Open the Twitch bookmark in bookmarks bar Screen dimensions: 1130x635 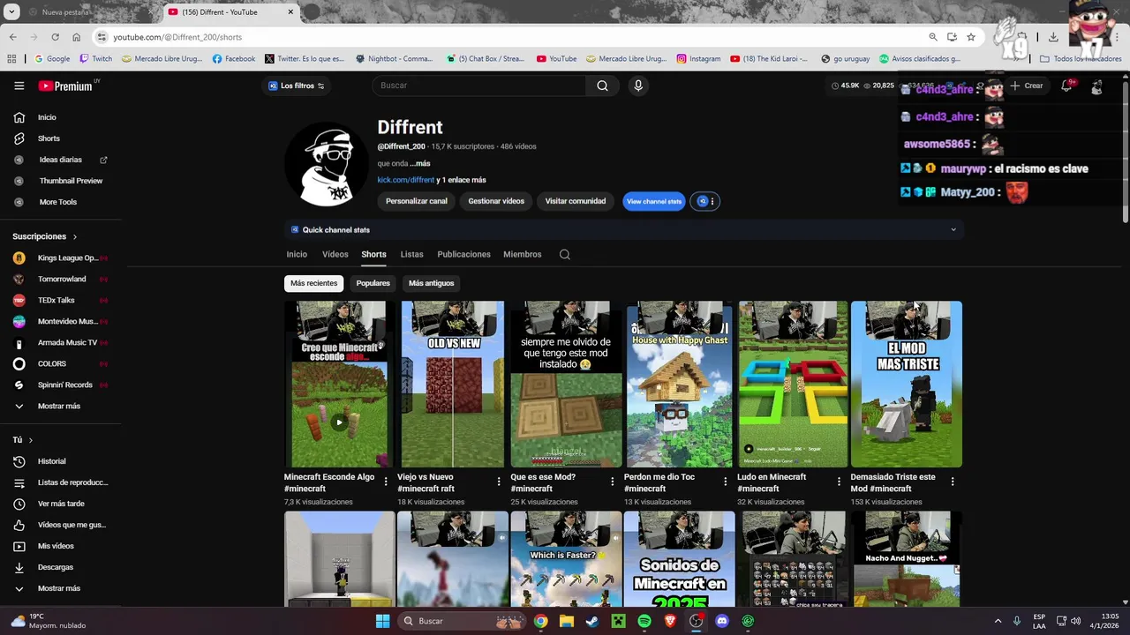[x=95, y=59]
